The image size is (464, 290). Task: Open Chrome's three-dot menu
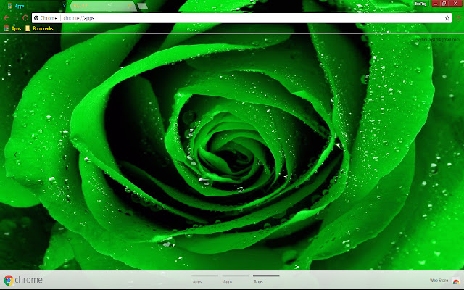click(x=459, y=18)
